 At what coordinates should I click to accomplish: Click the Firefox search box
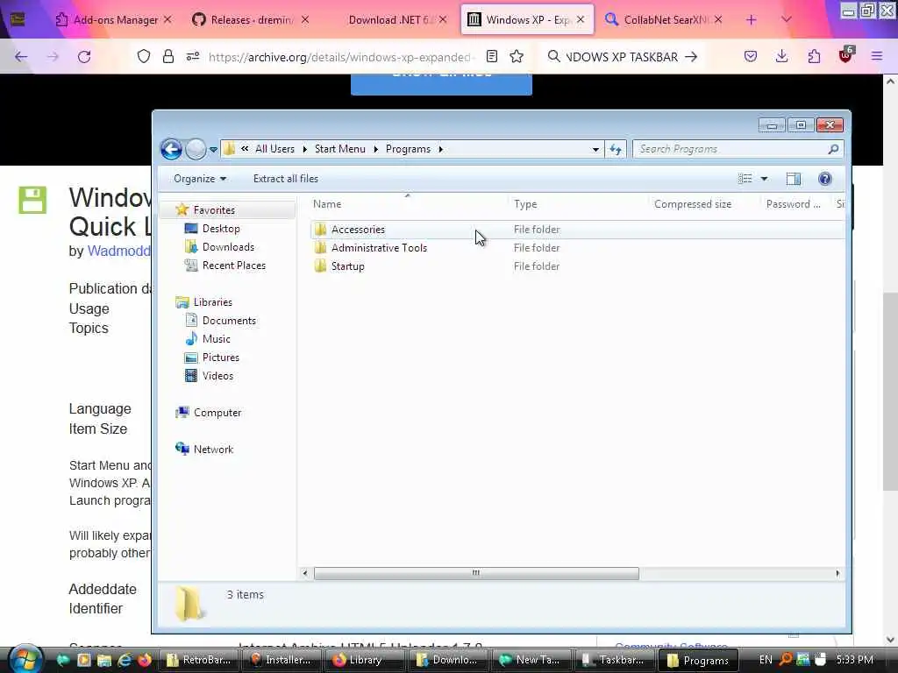pos(622,57)
